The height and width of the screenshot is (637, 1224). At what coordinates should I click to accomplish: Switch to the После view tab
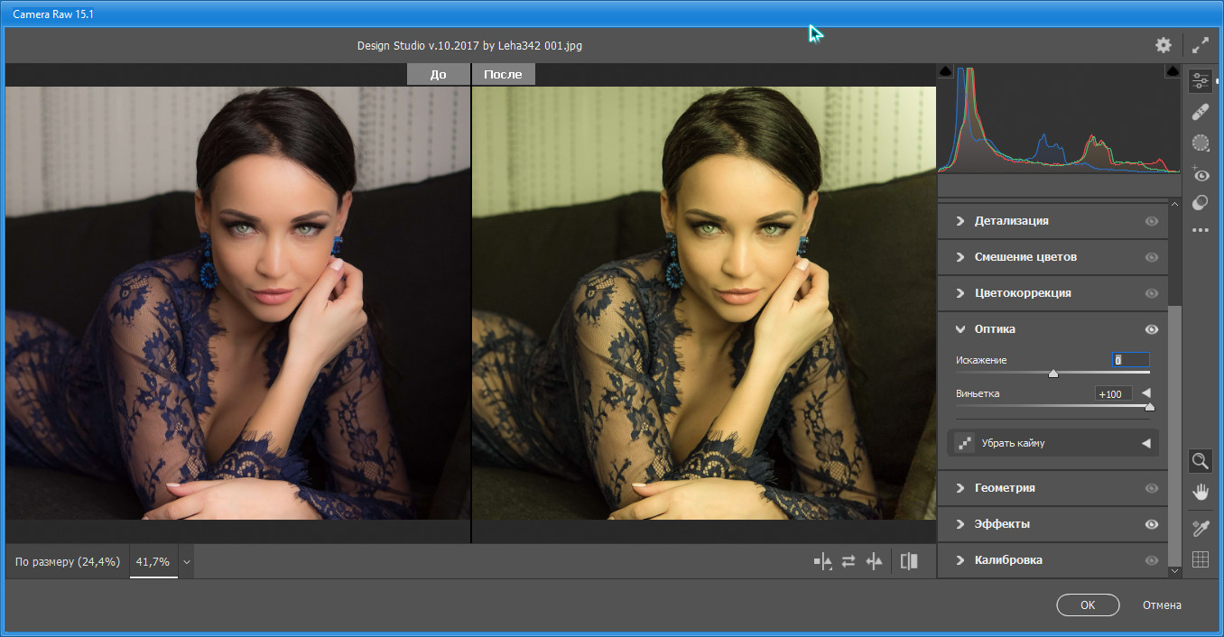[503, 74]
